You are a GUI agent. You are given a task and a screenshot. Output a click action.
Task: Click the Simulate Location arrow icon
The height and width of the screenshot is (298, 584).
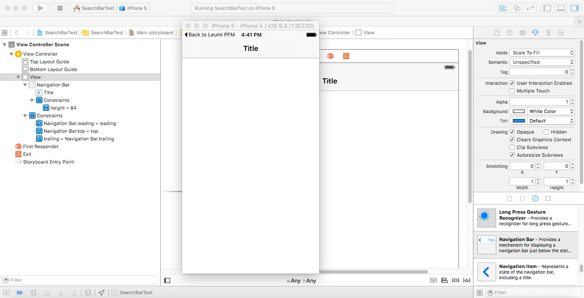pos(101,293)
